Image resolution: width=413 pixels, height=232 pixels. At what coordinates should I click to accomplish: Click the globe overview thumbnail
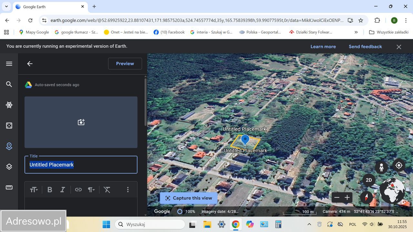(x=392, y=190)
